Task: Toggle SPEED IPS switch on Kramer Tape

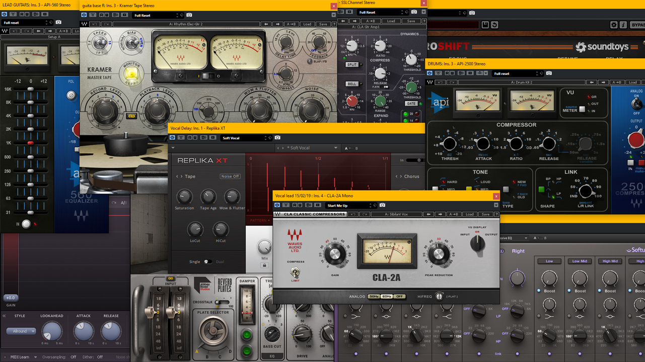Action: click(x=100, y=43)
